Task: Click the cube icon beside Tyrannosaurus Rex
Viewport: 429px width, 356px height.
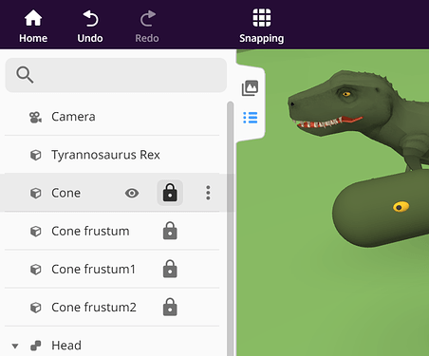Action: coord(35,155)
